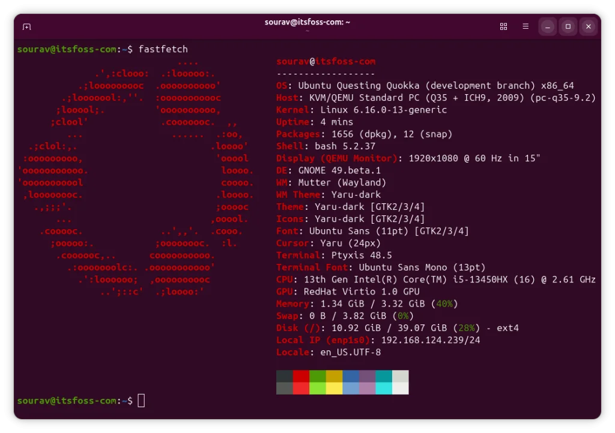Select the fastfetch command text
615x433 pixels.
[164, 49]
